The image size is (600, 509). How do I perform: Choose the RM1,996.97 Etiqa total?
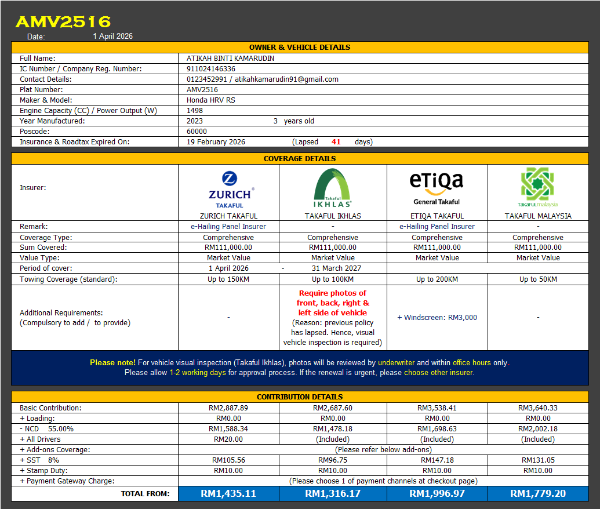click(437, 494)
